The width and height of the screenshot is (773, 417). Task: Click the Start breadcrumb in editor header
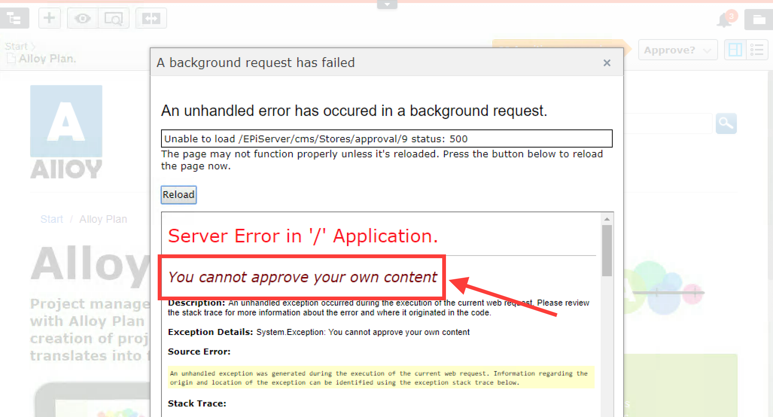(x=17, y=46)
